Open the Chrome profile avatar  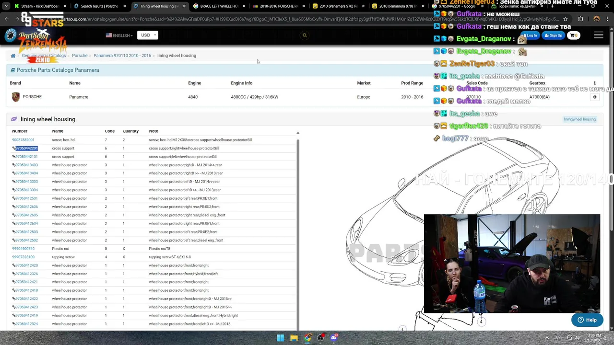[596, 19]
